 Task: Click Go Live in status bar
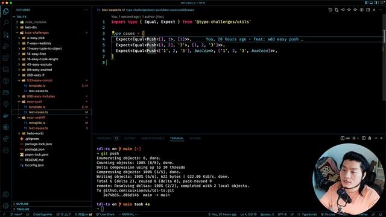327,215
